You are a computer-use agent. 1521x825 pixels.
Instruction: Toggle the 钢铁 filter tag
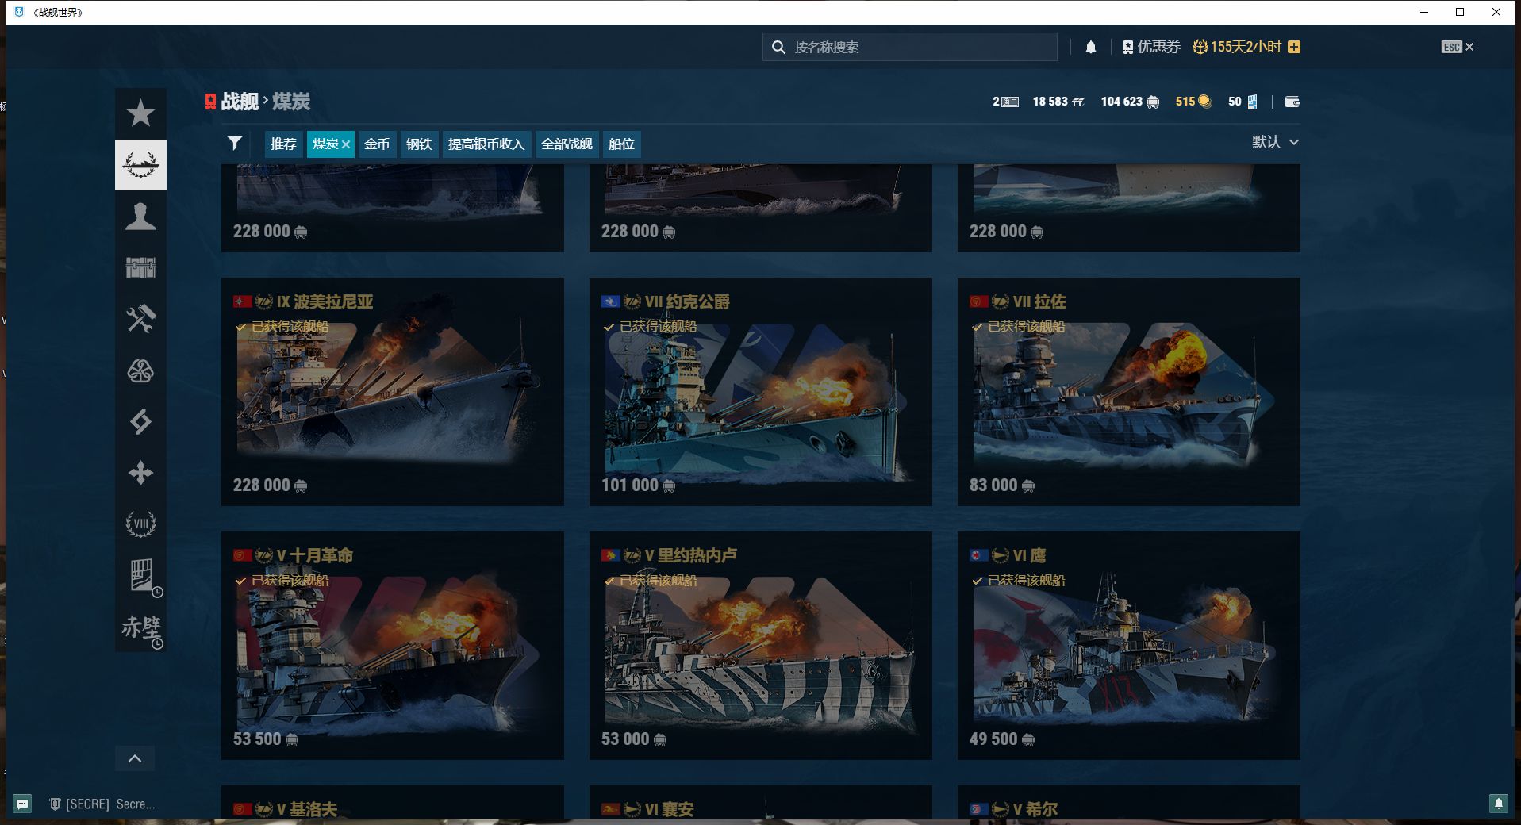pyautogui.click(x=419, y=144)
